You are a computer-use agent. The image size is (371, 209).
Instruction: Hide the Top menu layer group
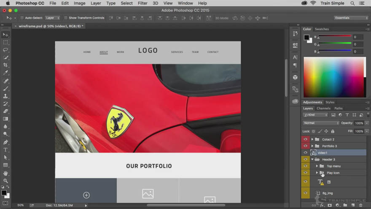(x=305, y=166)
